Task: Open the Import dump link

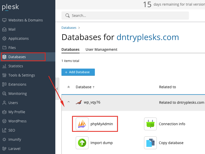Action: 101,143
